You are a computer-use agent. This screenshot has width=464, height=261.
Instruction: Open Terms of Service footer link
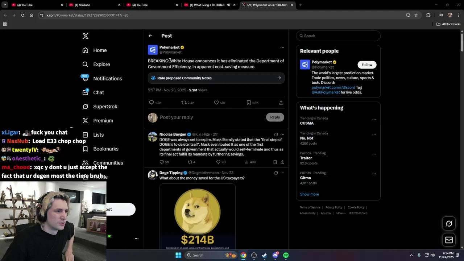coord(310,207)
